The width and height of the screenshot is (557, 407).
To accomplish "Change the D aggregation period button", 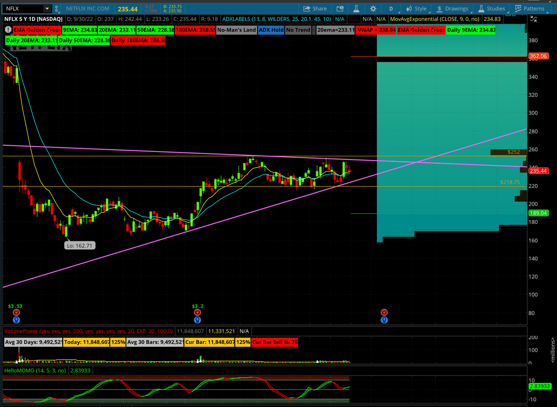I will [x=391, y=8].
